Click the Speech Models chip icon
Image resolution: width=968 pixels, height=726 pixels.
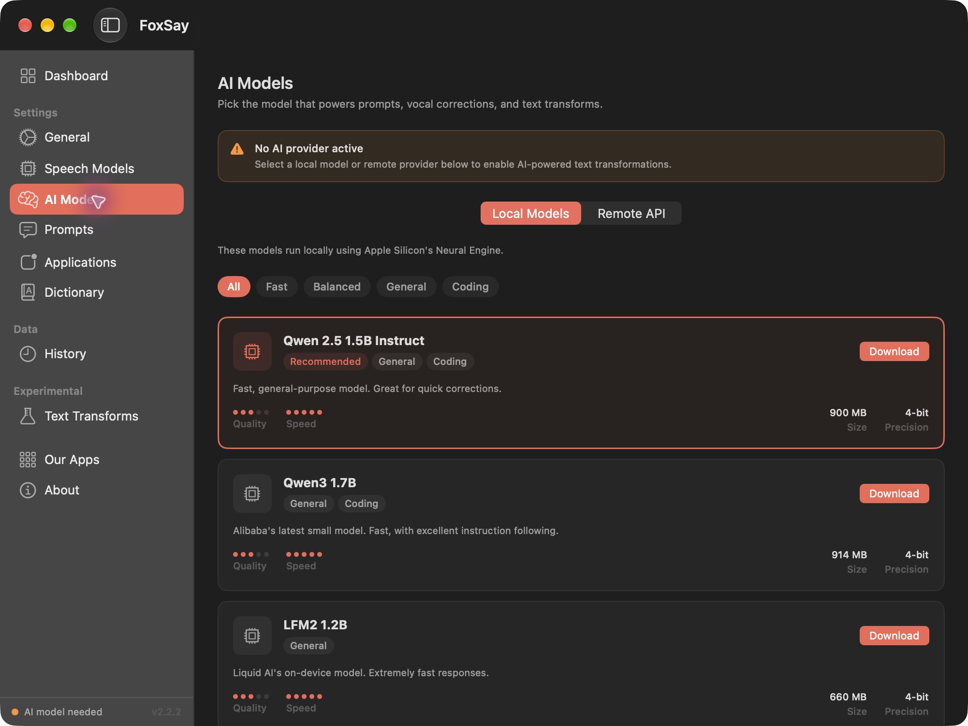[x=28, y=168]
